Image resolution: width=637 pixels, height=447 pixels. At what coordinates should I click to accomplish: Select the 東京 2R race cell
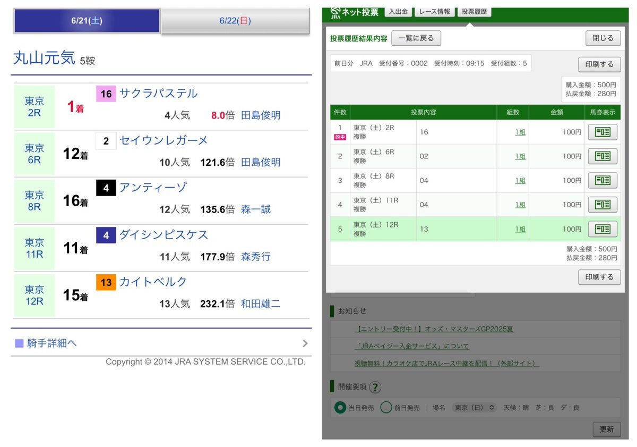(35, 106)
